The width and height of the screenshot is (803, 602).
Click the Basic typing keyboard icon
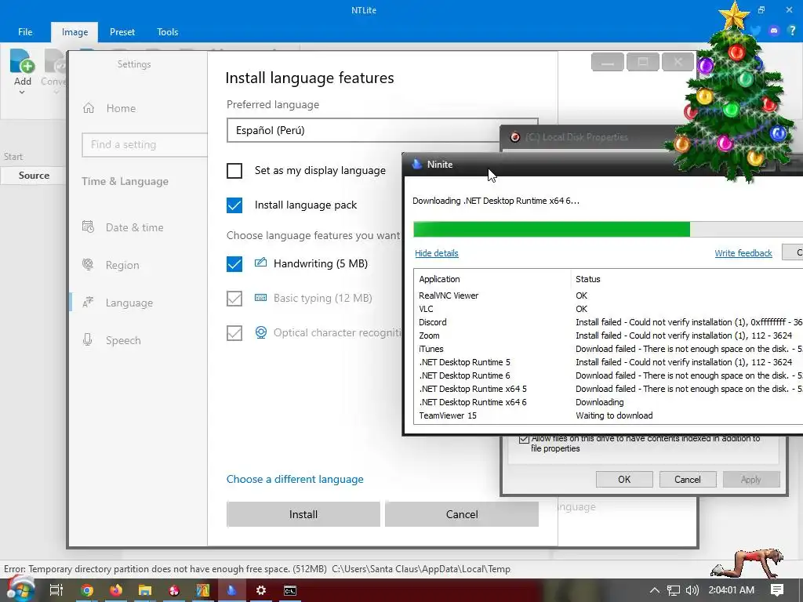(x=260, y=297)
